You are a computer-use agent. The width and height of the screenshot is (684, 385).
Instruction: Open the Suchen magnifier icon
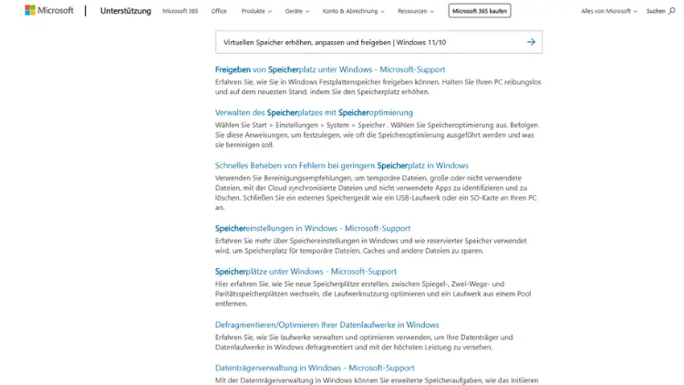pyautogui.click(x=672, y=11)
